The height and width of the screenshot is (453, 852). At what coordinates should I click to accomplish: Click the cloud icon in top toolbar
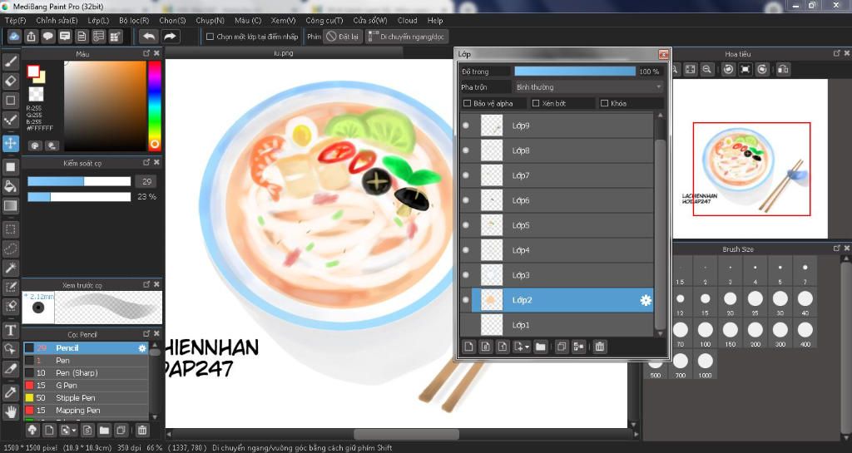click(x=14, y=37)
